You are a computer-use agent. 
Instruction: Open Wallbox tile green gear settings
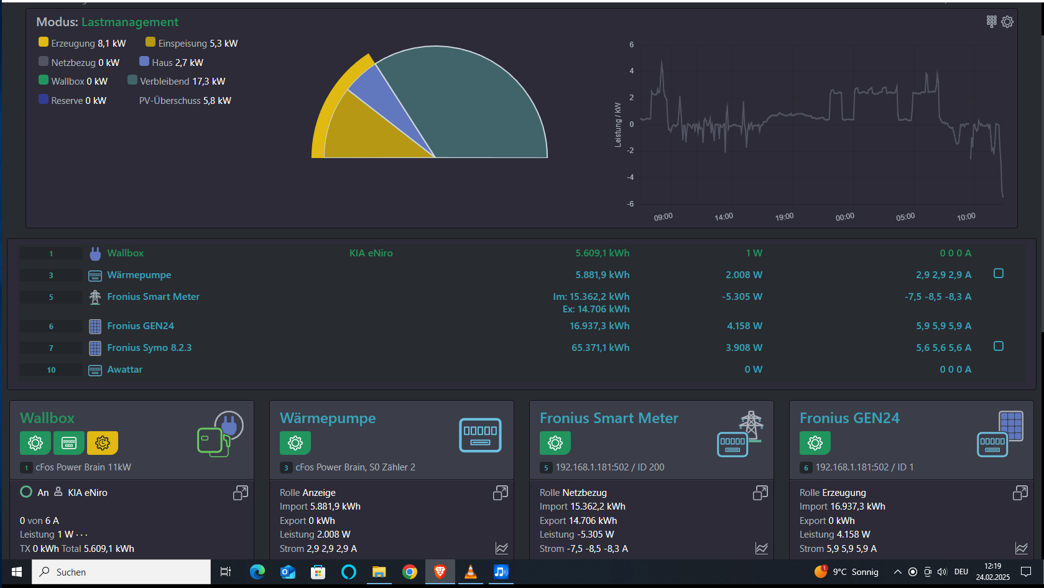click(x=35, y=443)
